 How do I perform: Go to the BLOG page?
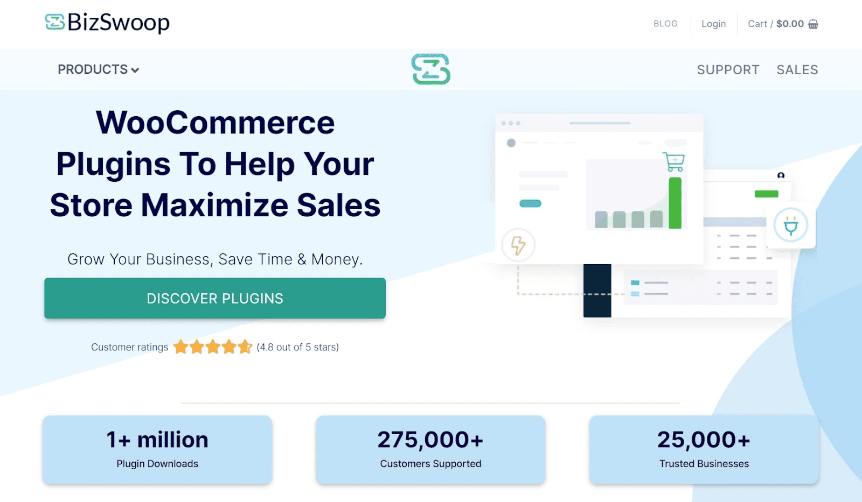tap(665, 24)
